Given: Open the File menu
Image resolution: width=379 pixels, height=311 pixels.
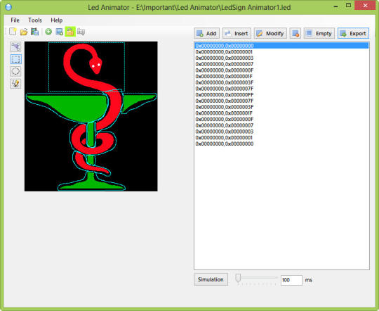Looking at the screenshot, I should click(15, 20).
